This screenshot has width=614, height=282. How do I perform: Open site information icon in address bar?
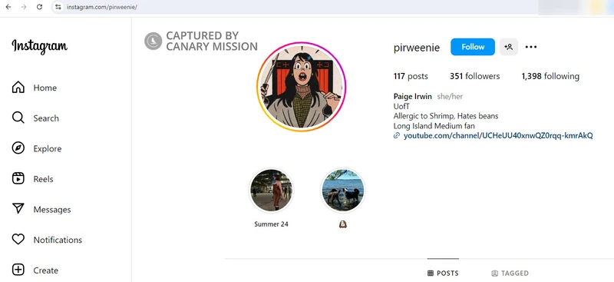coord(58,7)
